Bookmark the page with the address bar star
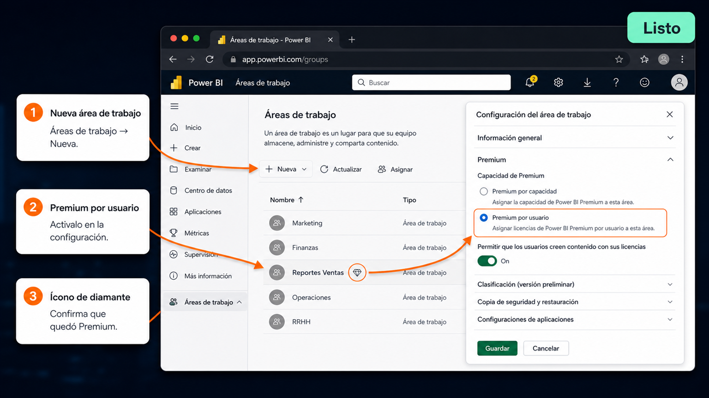The height and width of the screenshot is (398, 709). pos(619,59)
